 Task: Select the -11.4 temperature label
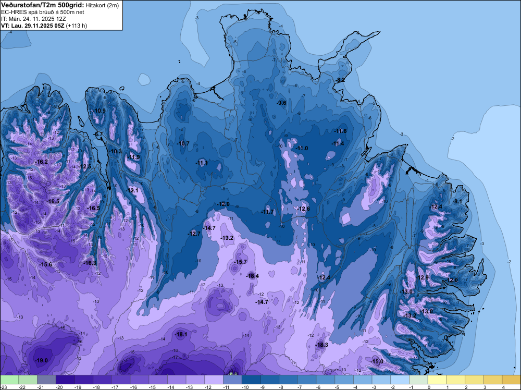coord(338,143)
